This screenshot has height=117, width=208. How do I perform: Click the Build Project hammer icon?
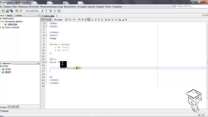46,11
